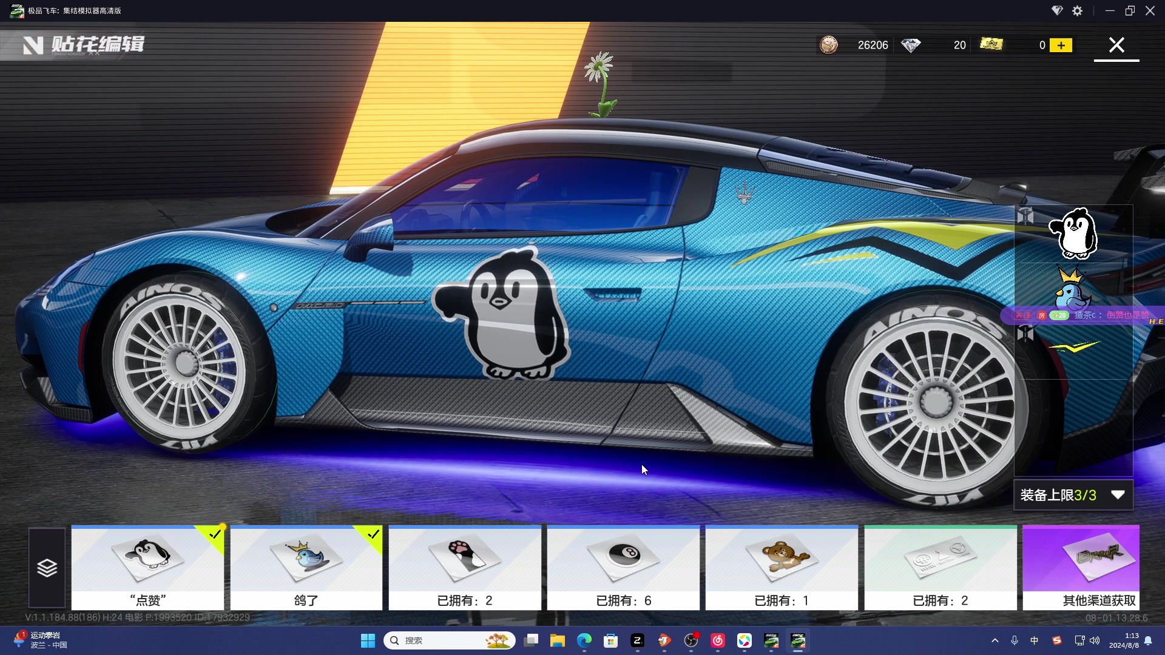Choose the teddy bear sticker card

click(x=782, y=568)
